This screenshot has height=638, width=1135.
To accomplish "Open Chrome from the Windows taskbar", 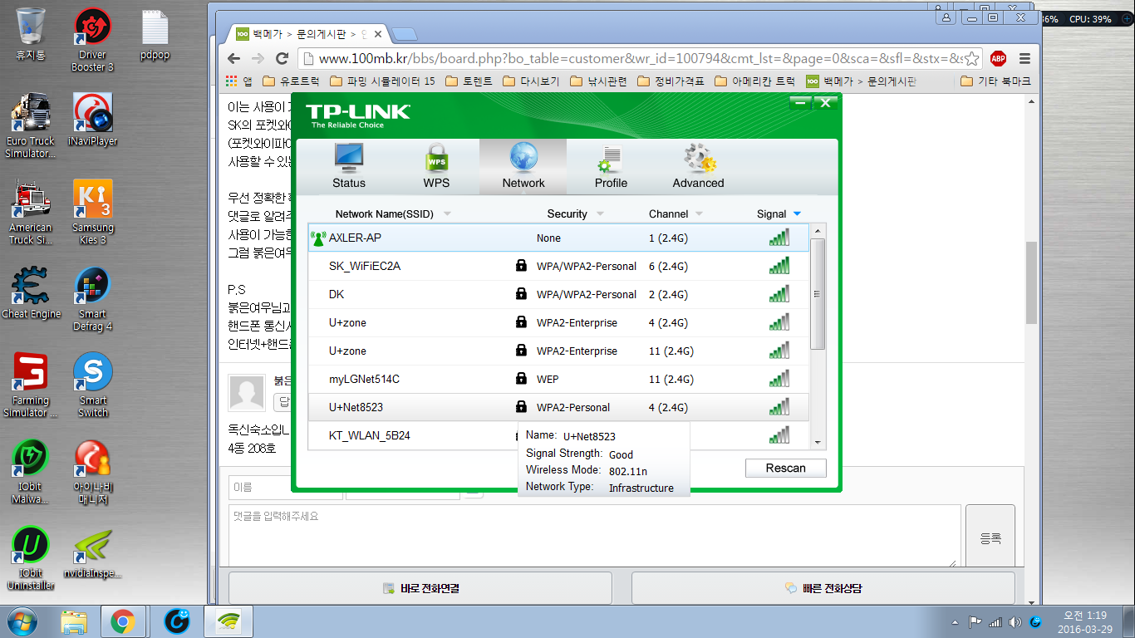I will [x=123, y=621].
